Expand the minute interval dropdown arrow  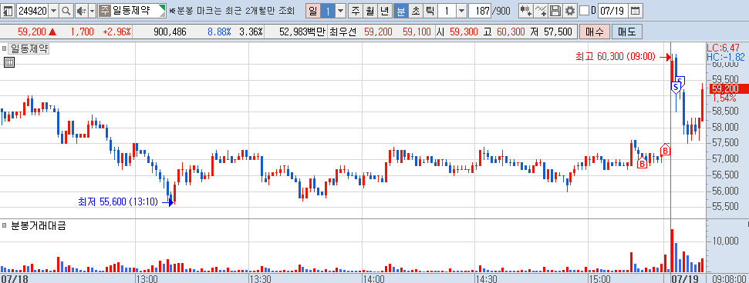tap(462, 11)
